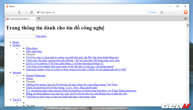This screenshot has width=193, height=110.
Task: Open the Máy tính bảng link
Action: [34, 51]
